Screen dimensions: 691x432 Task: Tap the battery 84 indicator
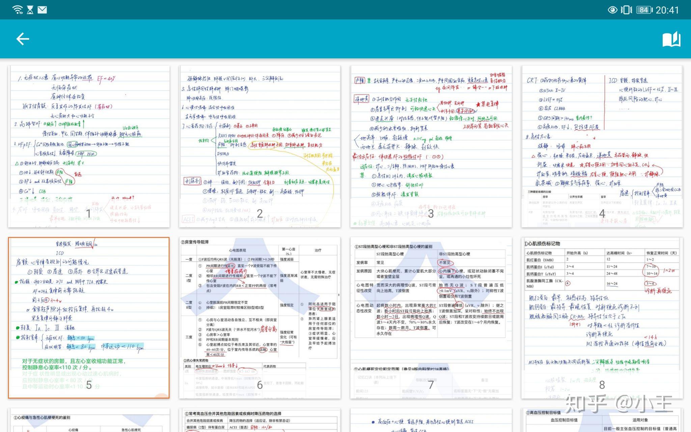tap(644, 10)
